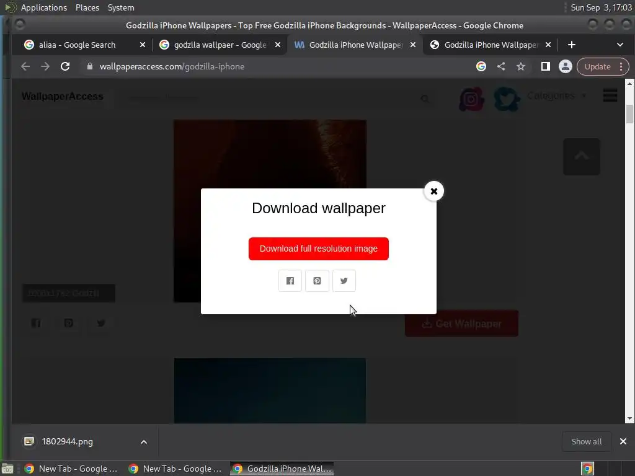This screenshot has width=635, height=476.
Task: Click the page vertical scrollbar thumb
Action: point(629,114)
